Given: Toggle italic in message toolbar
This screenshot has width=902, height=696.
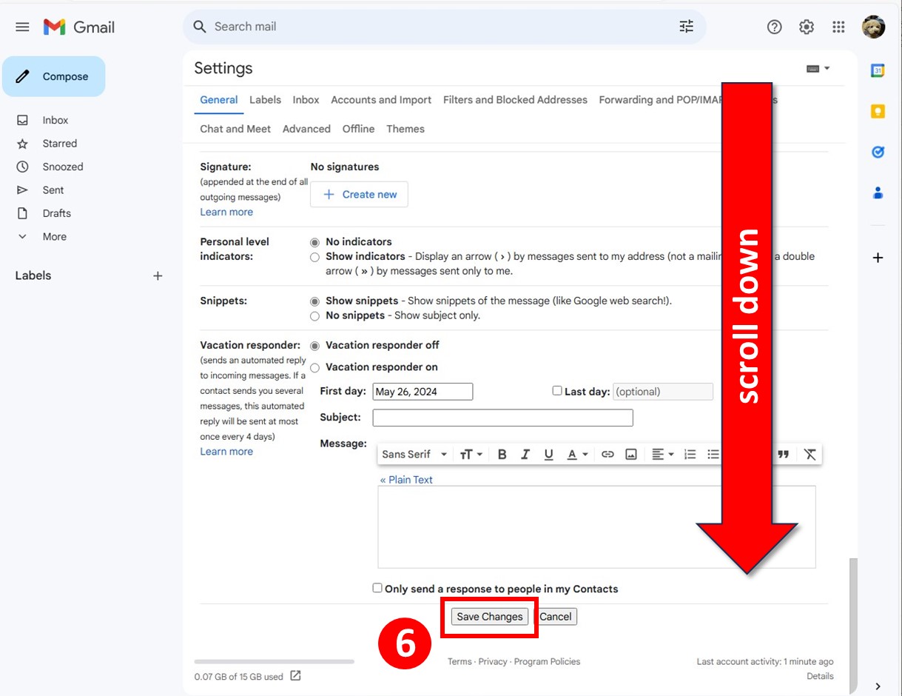Looking at the screenshot, I should tap(525, 455).
